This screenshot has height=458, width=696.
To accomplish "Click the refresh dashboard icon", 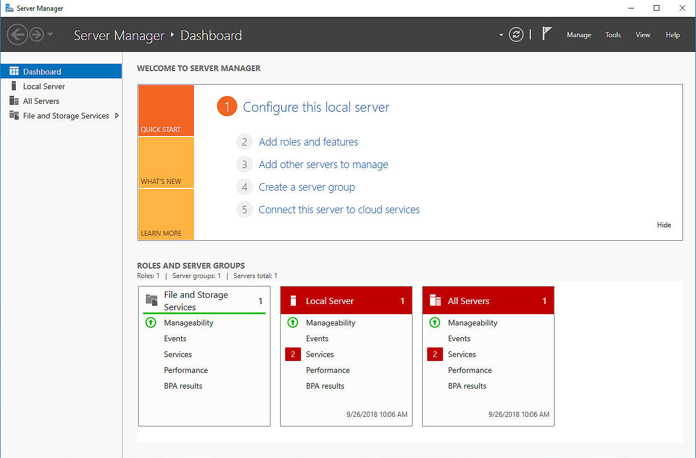I will tap(516, 35).
